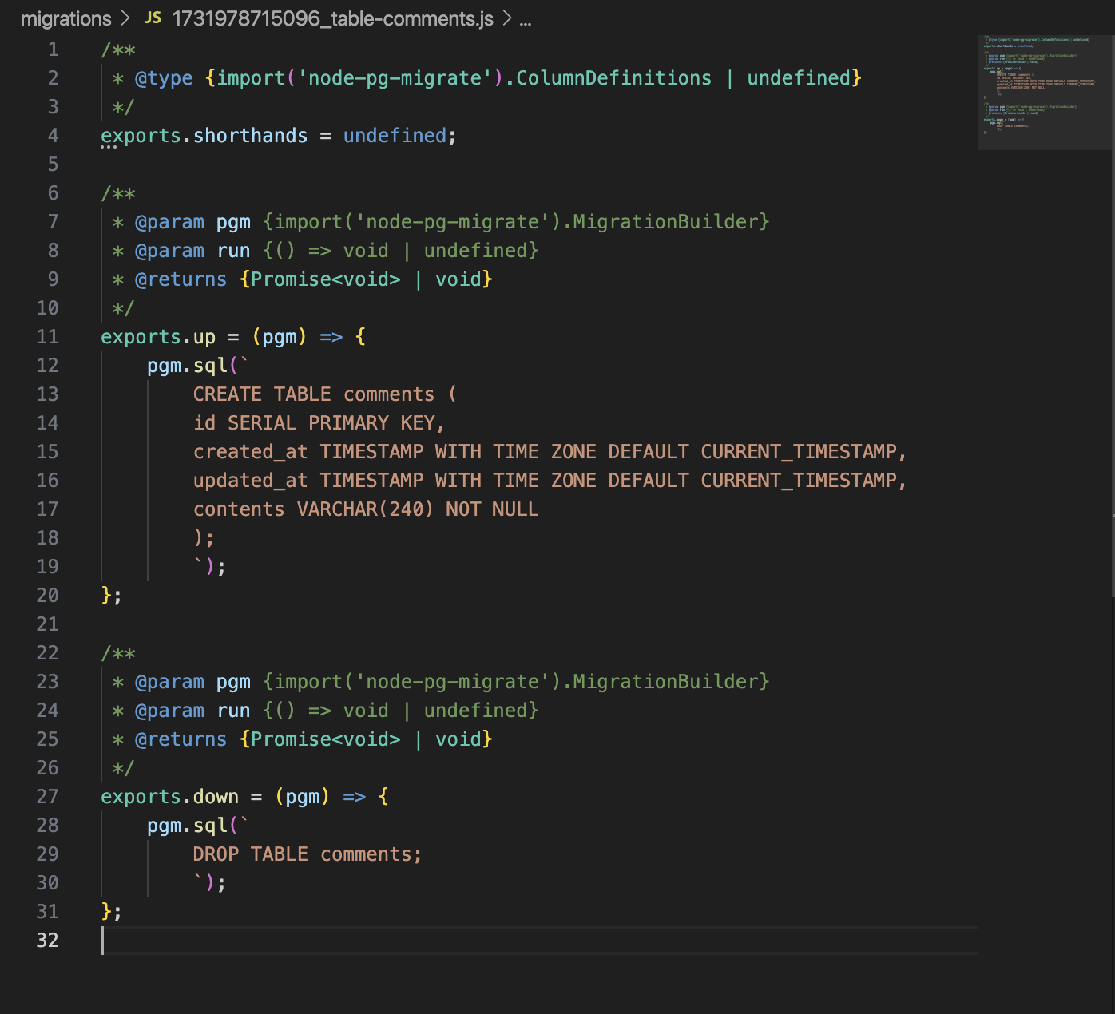Click '@type' tag on line 2
This screenshot has width=1115, height=1014.
pyautogui.click(x=164, y=78)
